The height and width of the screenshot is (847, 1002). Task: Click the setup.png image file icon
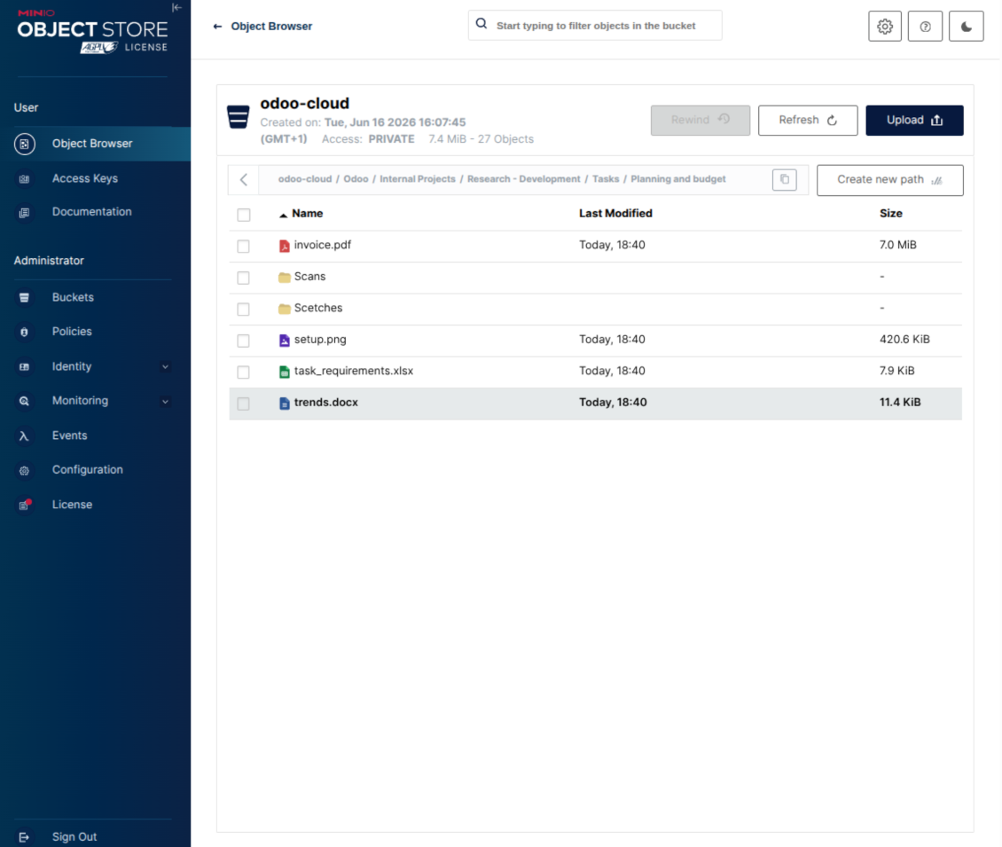tap(285, 340)
